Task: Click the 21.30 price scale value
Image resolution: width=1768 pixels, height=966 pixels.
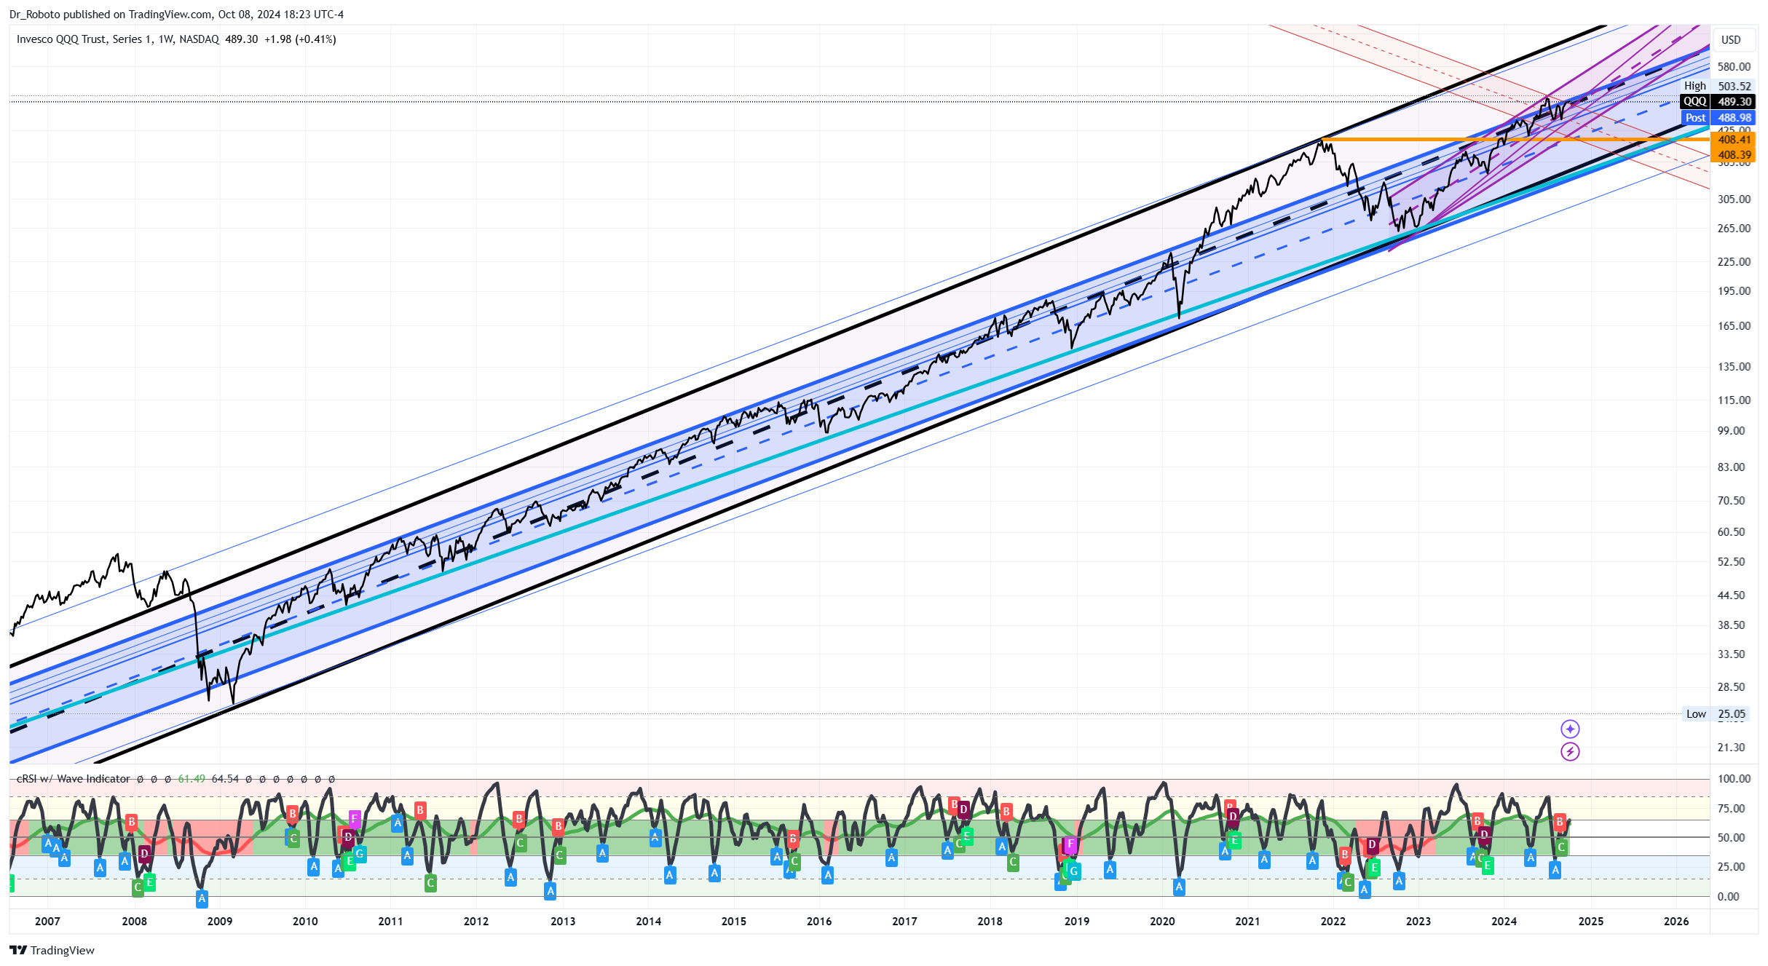Action: click(1732, 748)
